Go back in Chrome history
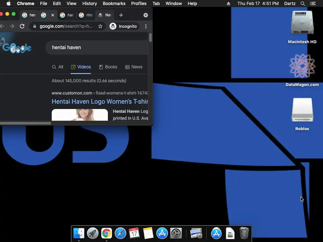The image size is (323, 242). pos(2,26)
